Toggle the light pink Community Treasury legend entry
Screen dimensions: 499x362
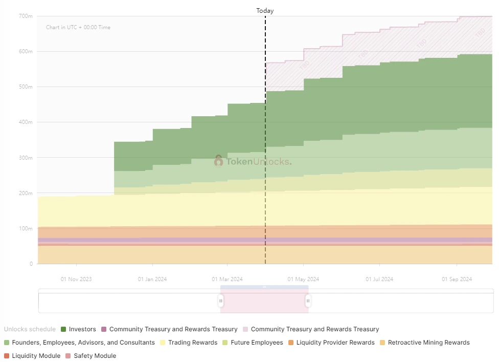coord(314,329)
